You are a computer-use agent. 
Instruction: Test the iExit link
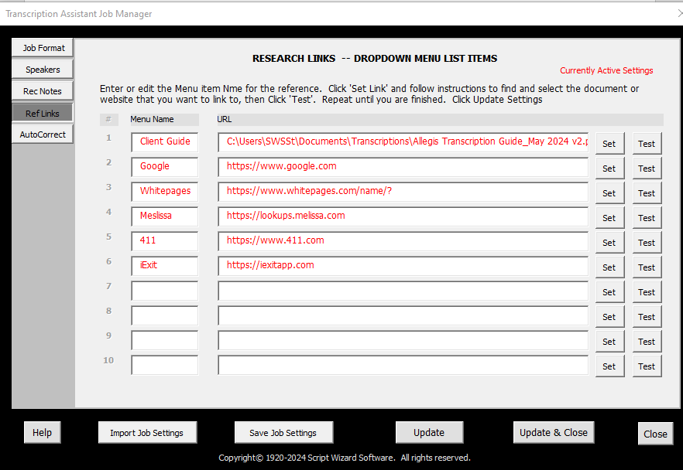pos(647,267)
